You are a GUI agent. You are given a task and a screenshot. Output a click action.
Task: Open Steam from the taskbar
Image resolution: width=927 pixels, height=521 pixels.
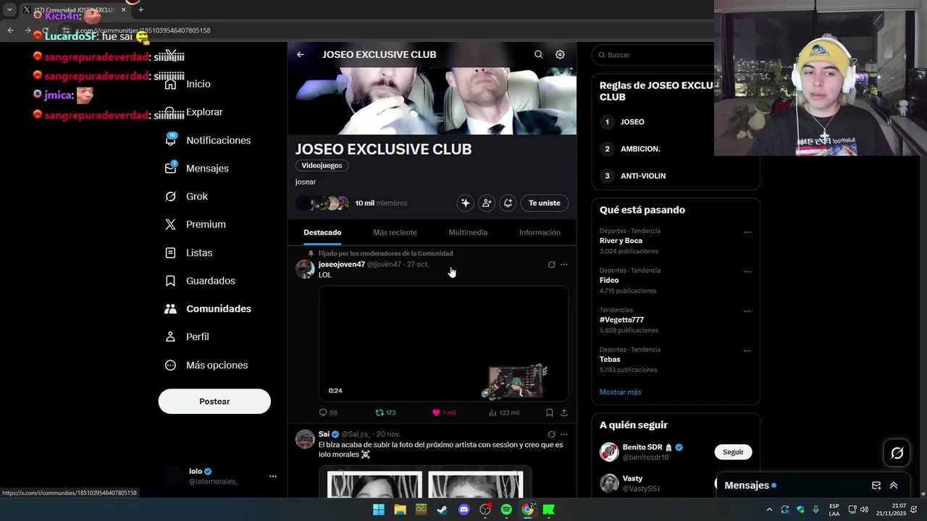pyautogui.click(x=442, y=509)
